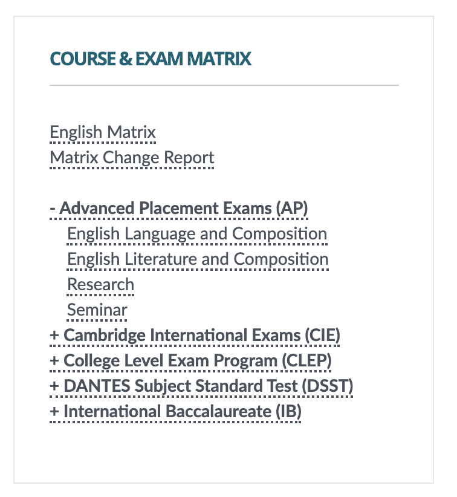Open the Matrix Change Report link

[x=132, y=158]
